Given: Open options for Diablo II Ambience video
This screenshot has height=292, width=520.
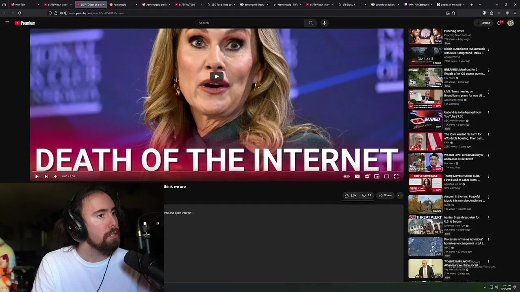Looking at the screenshot, I should pos(488,49).
